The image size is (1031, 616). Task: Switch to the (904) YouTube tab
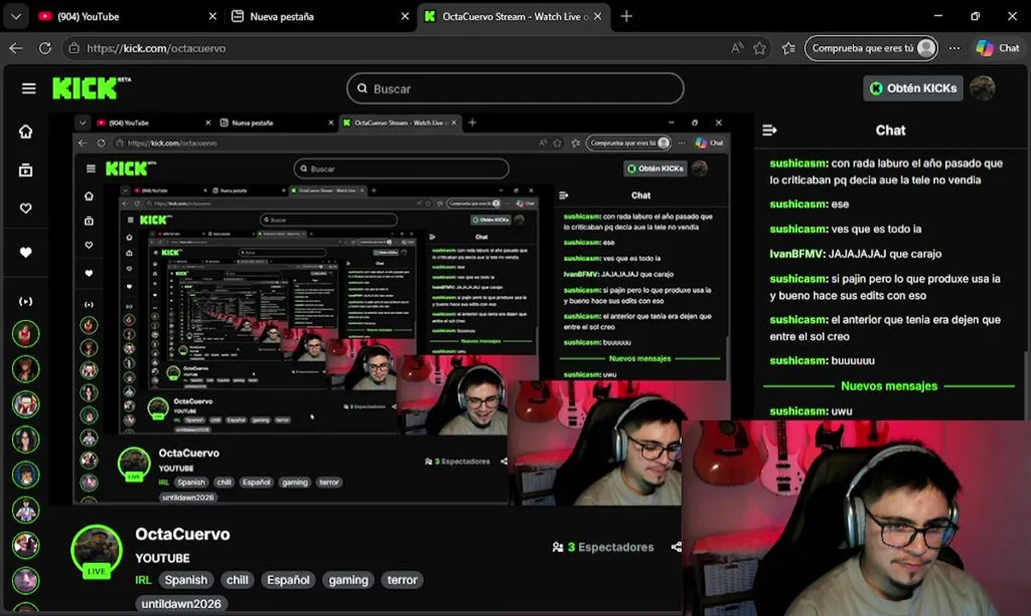[x=127, y=16]
